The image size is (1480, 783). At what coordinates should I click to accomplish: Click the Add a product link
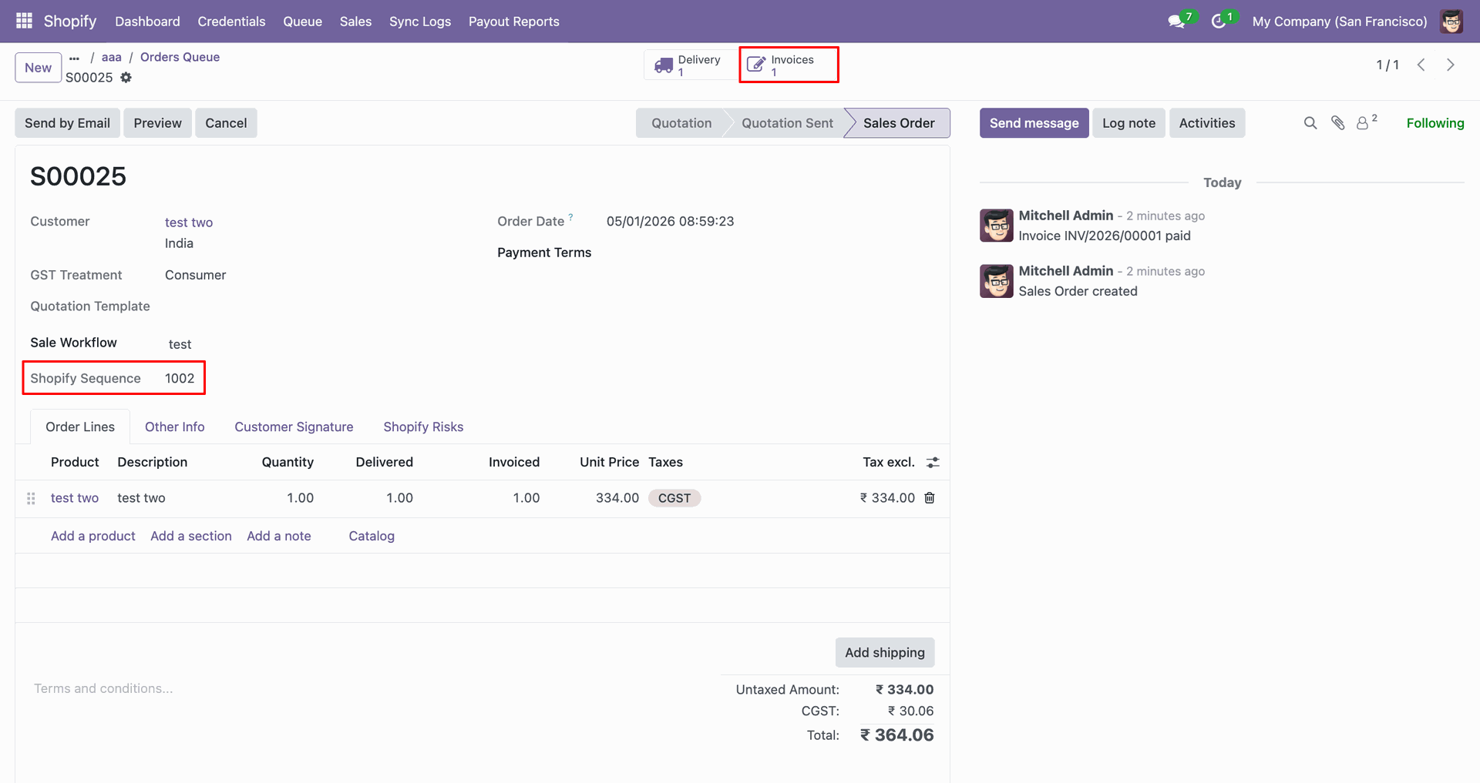pos(93,537)
